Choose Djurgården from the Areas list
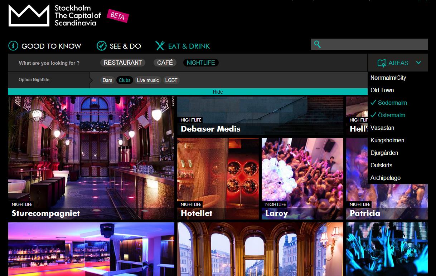This screenshot has height=276, width=436. [x=384, y=153]
